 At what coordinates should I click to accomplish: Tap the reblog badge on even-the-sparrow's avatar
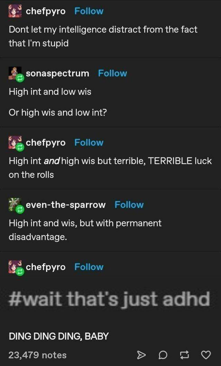click(20, 210)
